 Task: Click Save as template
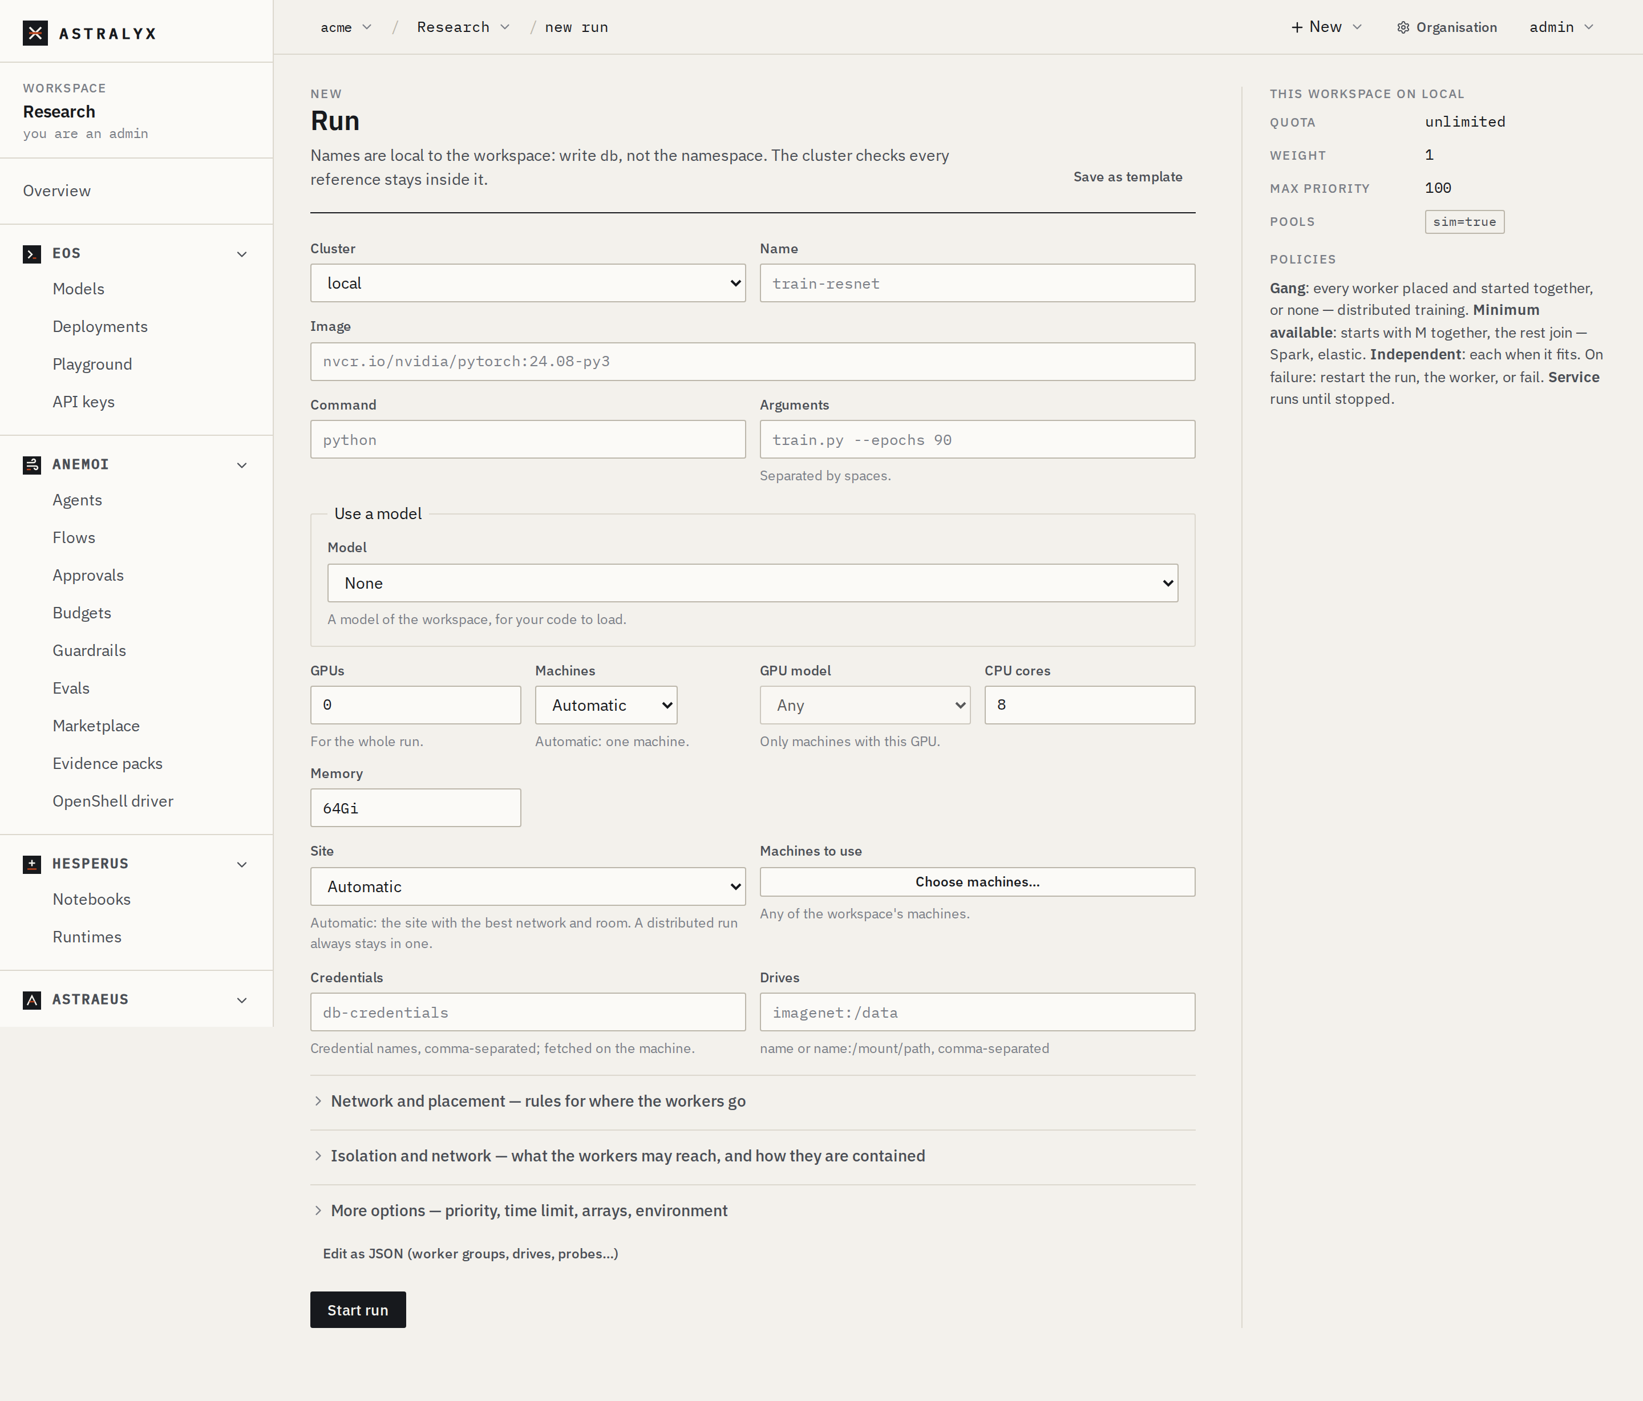[x=1128, y=177]
